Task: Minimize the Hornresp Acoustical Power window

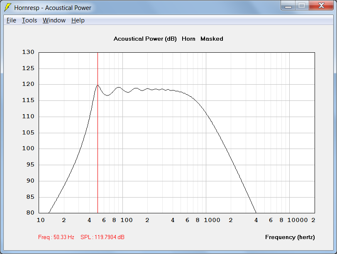Action: [288, 5]
